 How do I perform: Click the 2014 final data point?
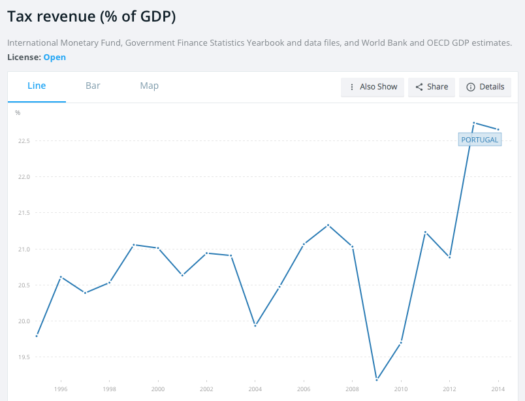pos(498,129)
